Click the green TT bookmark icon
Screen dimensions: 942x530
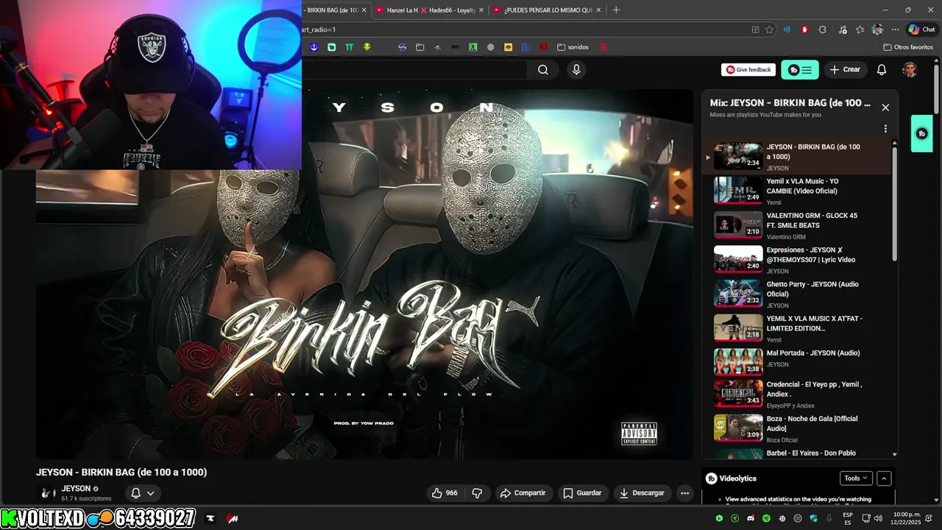point(349,47)
